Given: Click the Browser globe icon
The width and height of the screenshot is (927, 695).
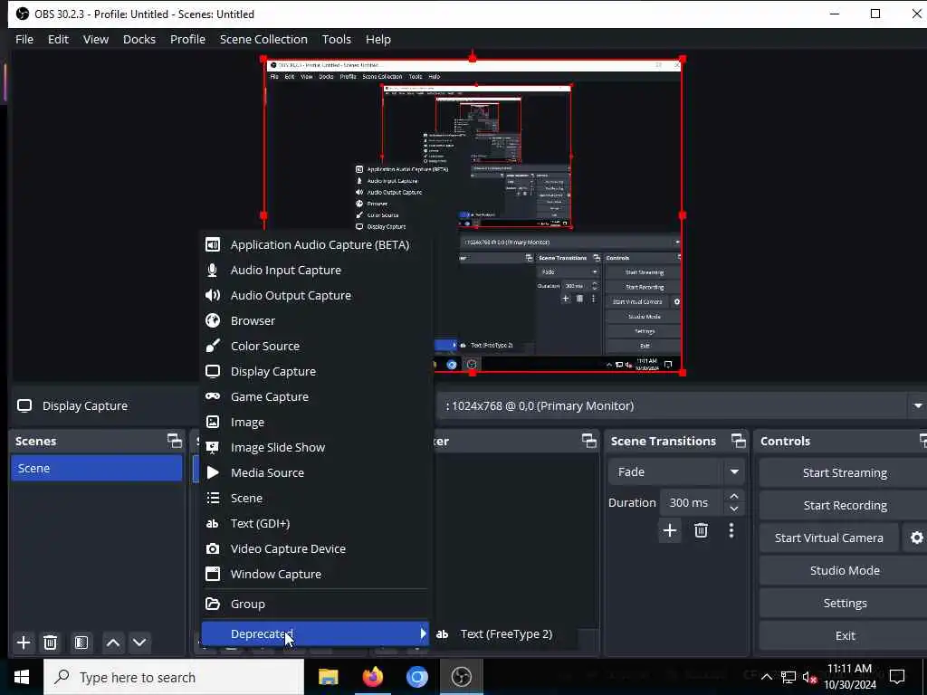Looking at the screenshot, I should 212,320.
